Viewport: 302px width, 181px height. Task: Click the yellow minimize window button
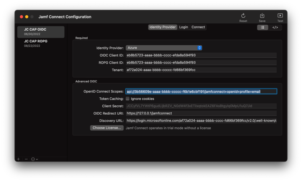pyautogui.click(x=27, y=17)
